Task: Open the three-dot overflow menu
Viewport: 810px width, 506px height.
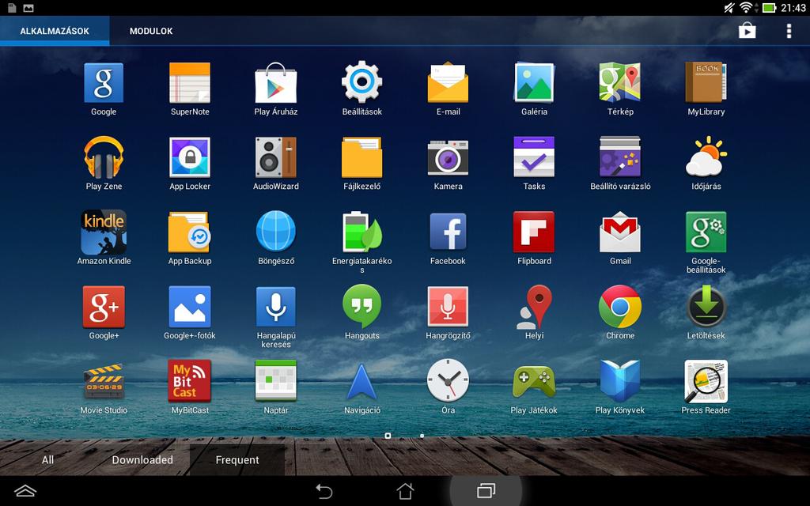Action: click(x=789, y=31)
